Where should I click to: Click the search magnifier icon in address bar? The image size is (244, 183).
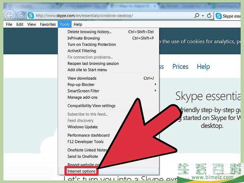click(197, 15)
